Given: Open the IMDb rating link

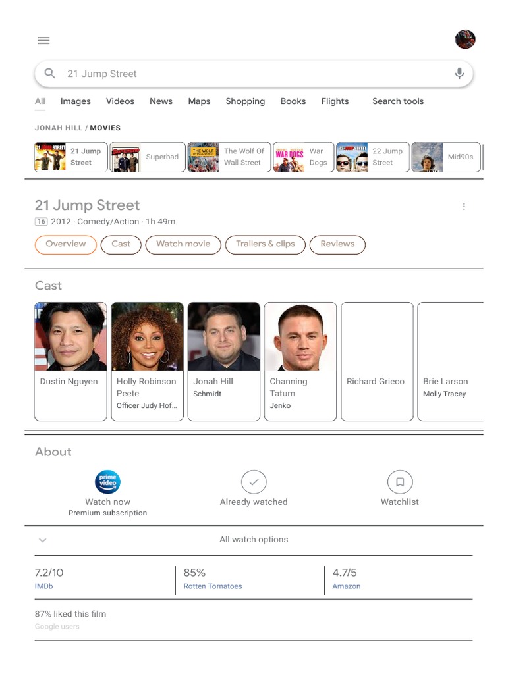Looking at the screenshot, I should coord(44,586).
